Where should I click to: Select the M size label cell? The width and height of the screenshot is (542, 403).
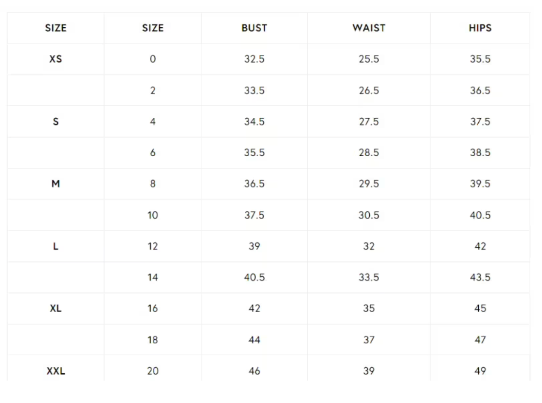coord(55,184)
